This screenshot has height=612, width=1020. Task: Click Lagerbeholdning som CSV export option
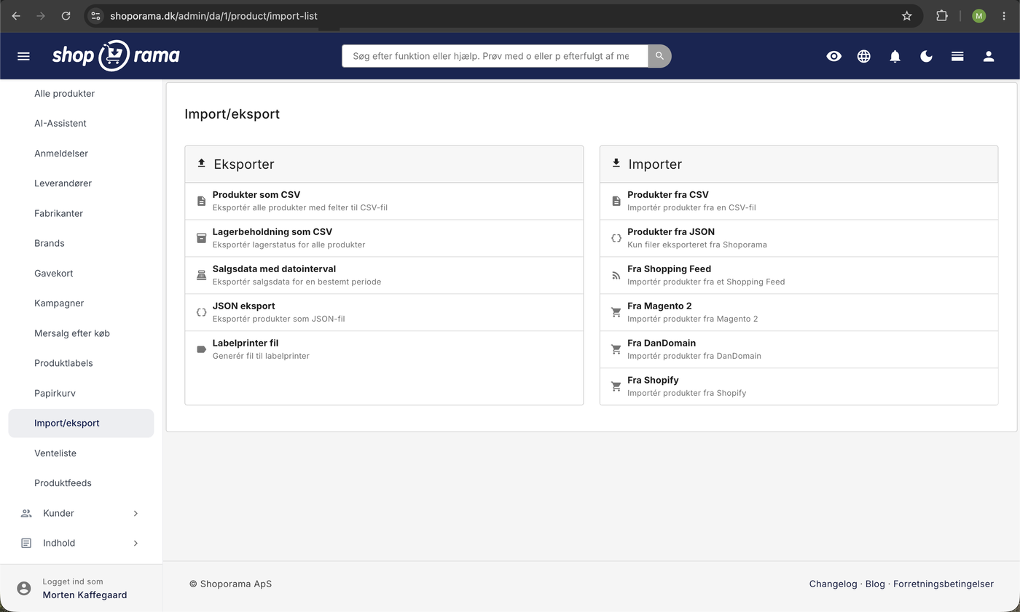point(384,238)
